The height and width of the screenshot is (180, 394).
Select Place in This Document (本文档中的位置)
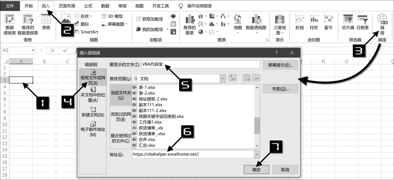click(93, 94)
